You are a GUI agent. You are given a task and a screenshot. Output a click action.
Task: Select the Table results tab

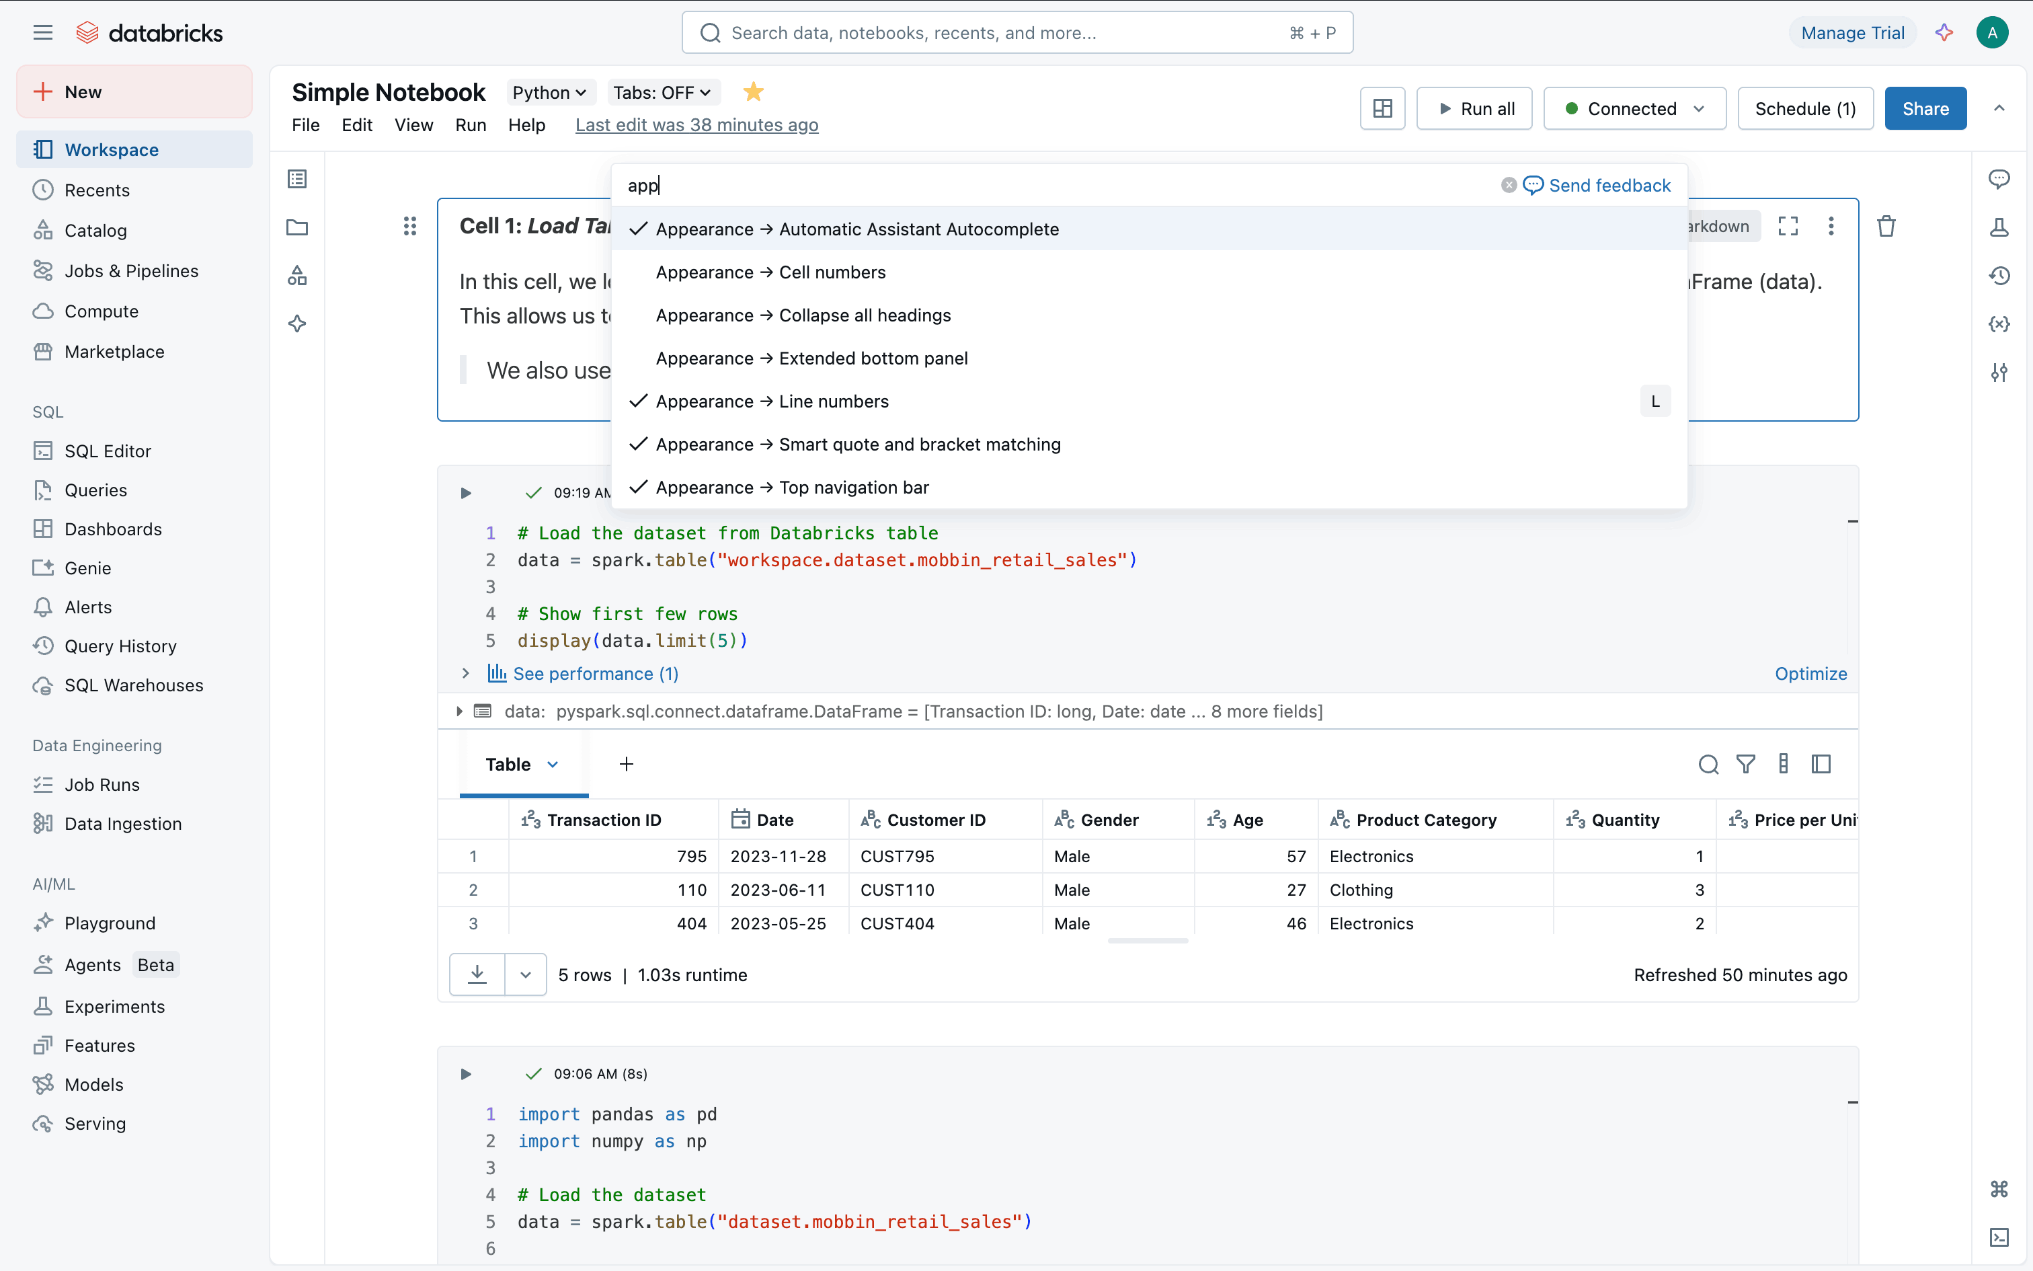[x=509, y=764]
